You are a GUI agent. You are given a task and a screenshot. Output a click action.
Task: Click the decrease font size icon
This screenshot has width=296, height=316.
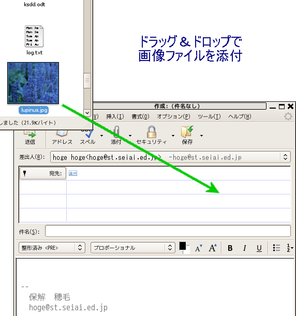click(199, 248)
